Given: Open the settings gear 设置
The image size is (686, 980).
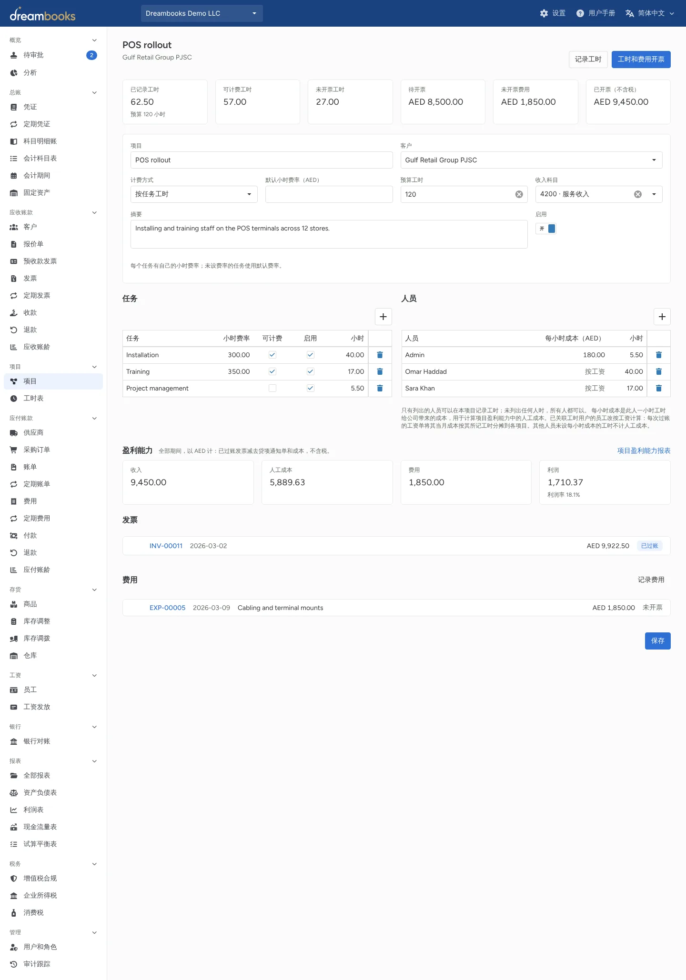Looking at the screenshot, I should (x=553, y=13).
